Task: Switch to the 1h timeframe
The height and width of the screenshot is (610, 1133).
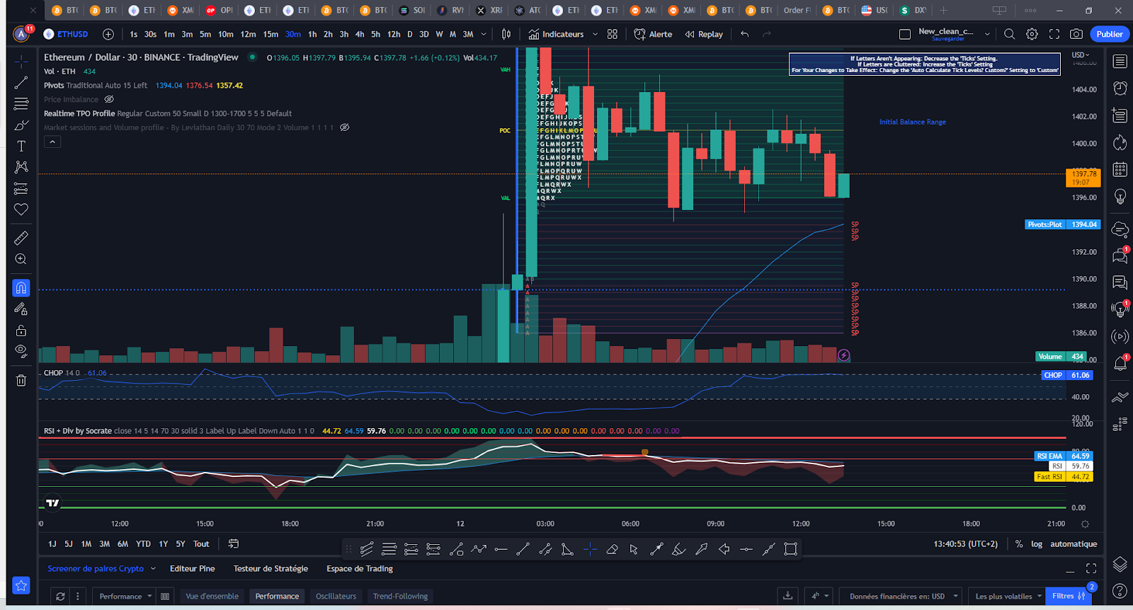Action: point(312,34)
